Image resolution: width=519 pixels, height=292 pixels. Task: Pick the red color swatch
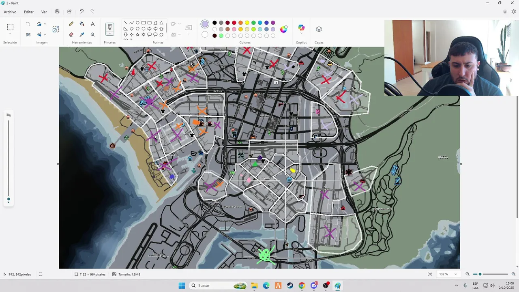tap(234, 23)
